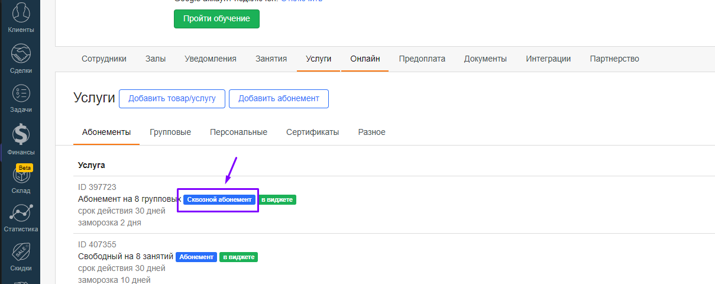This screenshot has height=284, width=715.
Task: Open the Интеграции tab
Action: pyautogui.click(x=548, y=59)
